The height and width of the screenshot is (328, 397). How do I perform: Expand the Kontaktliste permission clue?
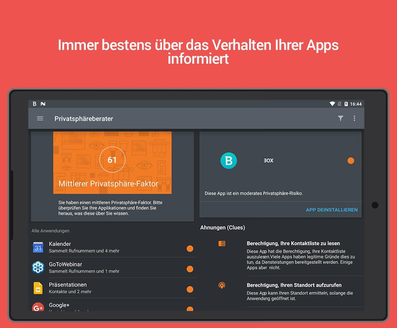pyautogui.click(x=293, y=243)
